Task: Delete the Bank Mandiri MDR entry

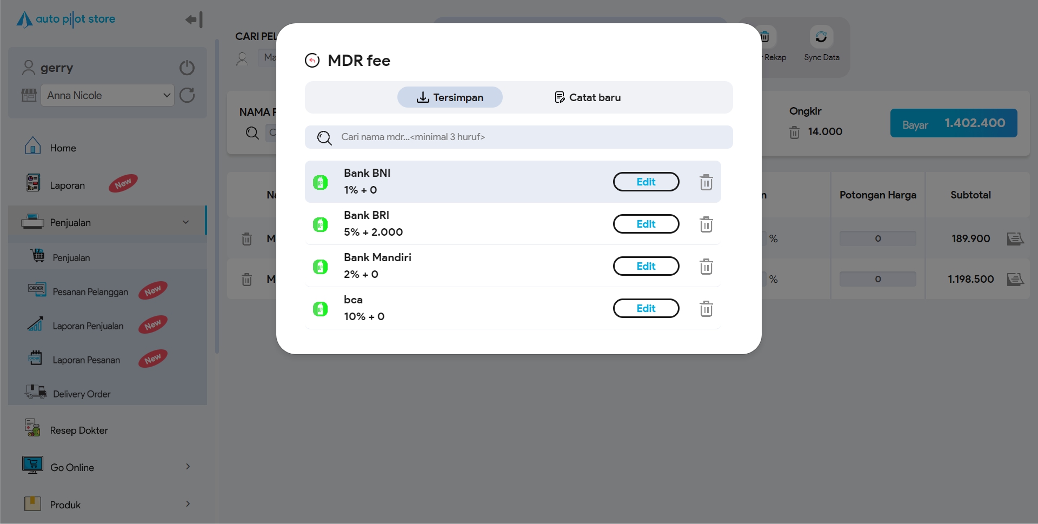Action: 706,267
